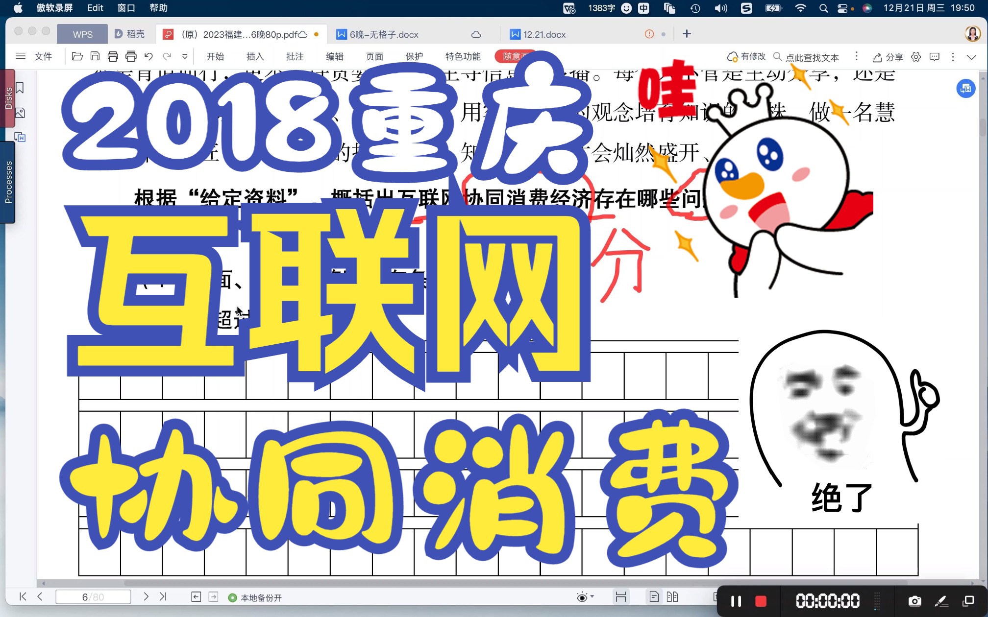The width and height of the screenshot is (988, 617).
Task: Click the recorder window mode icon
Action: tap(968, 600)
